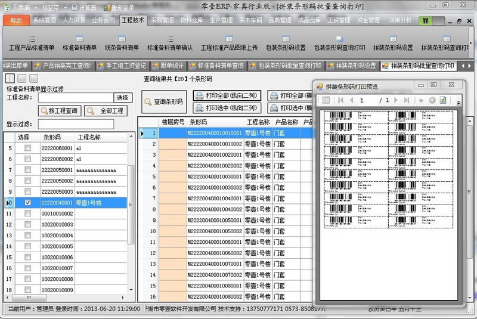Viewport: 477px width, 319px height.
Task: Toggle document map icon in preview toolbar
Action: (326, 100)
